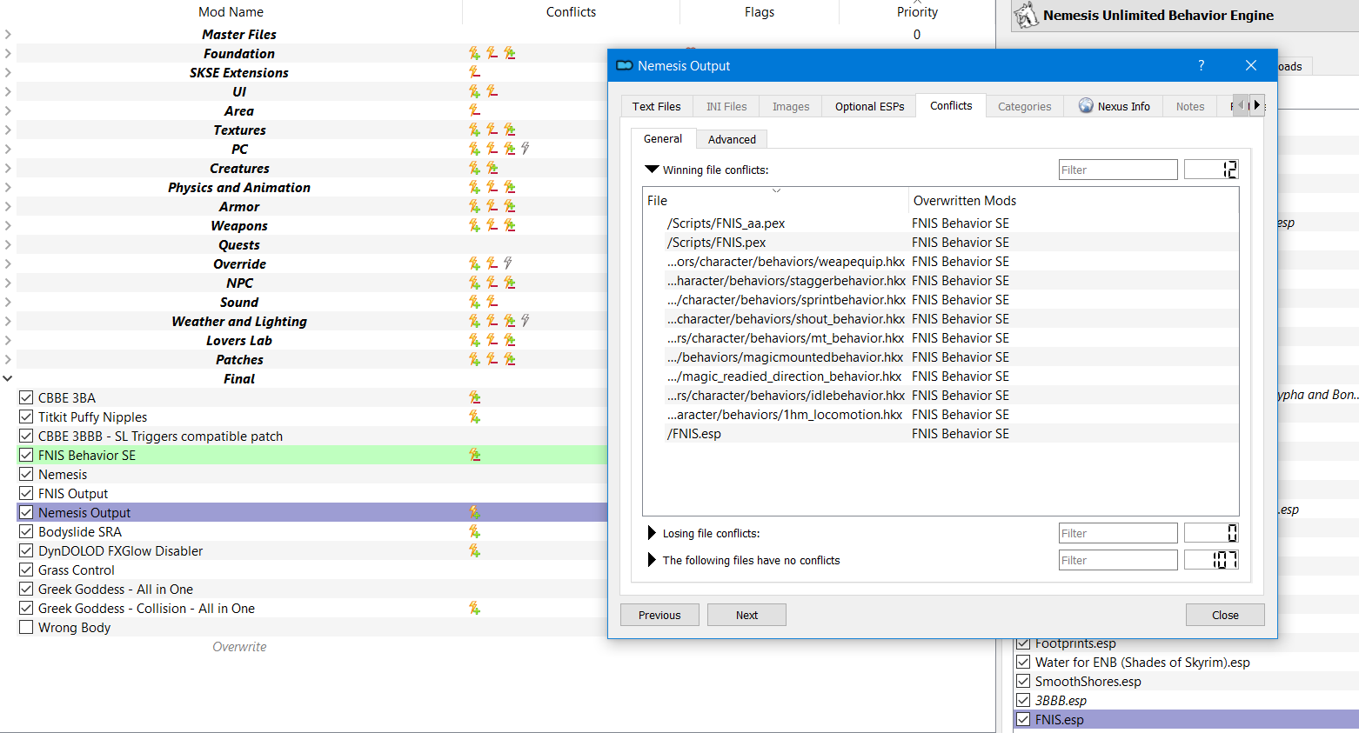Click the winning conflict plus icon in Patches row
Viewport: 1359px width, 733px height.
point(474,359)
